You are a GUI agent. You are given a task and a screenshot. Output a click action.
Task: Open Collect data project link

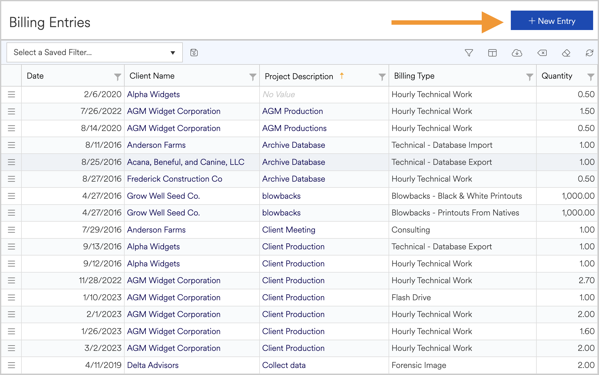[284, 365]
